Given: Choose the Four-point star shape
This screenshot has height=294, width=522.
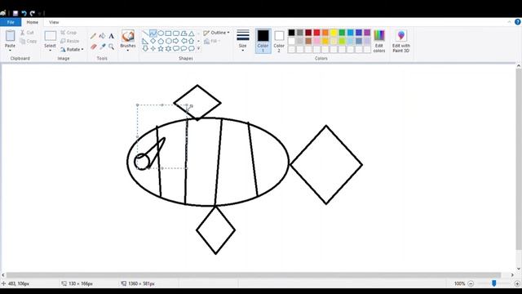Looking at the screenshot, I should coord(153,49).
